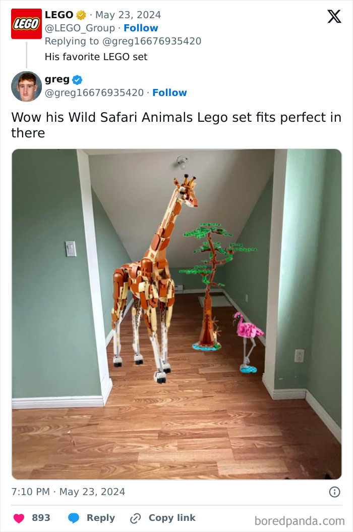The width and height of the screenshot is (353, 532).
Task: Click the heart like icon
Action: (x=19, y=518)
